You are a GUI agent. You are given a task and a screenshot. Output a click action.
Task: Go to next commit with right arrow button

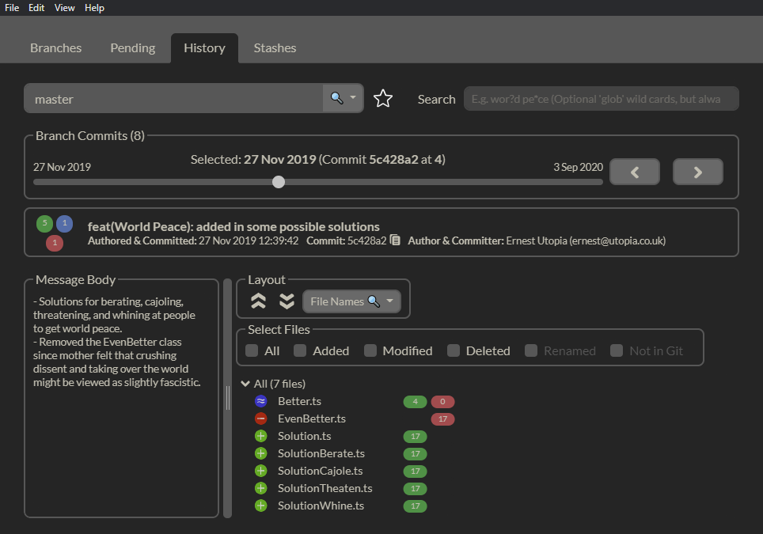[697, 172]
